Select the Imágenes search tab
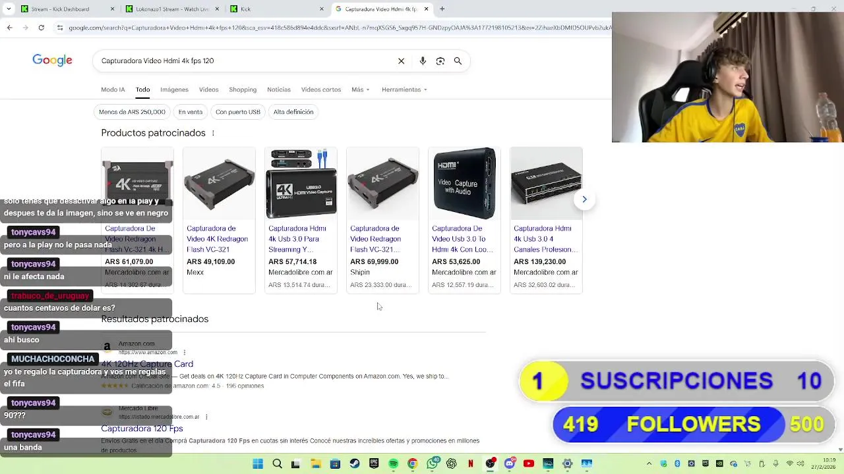Screen dimensions: 844x474 [x=174, y=90]
